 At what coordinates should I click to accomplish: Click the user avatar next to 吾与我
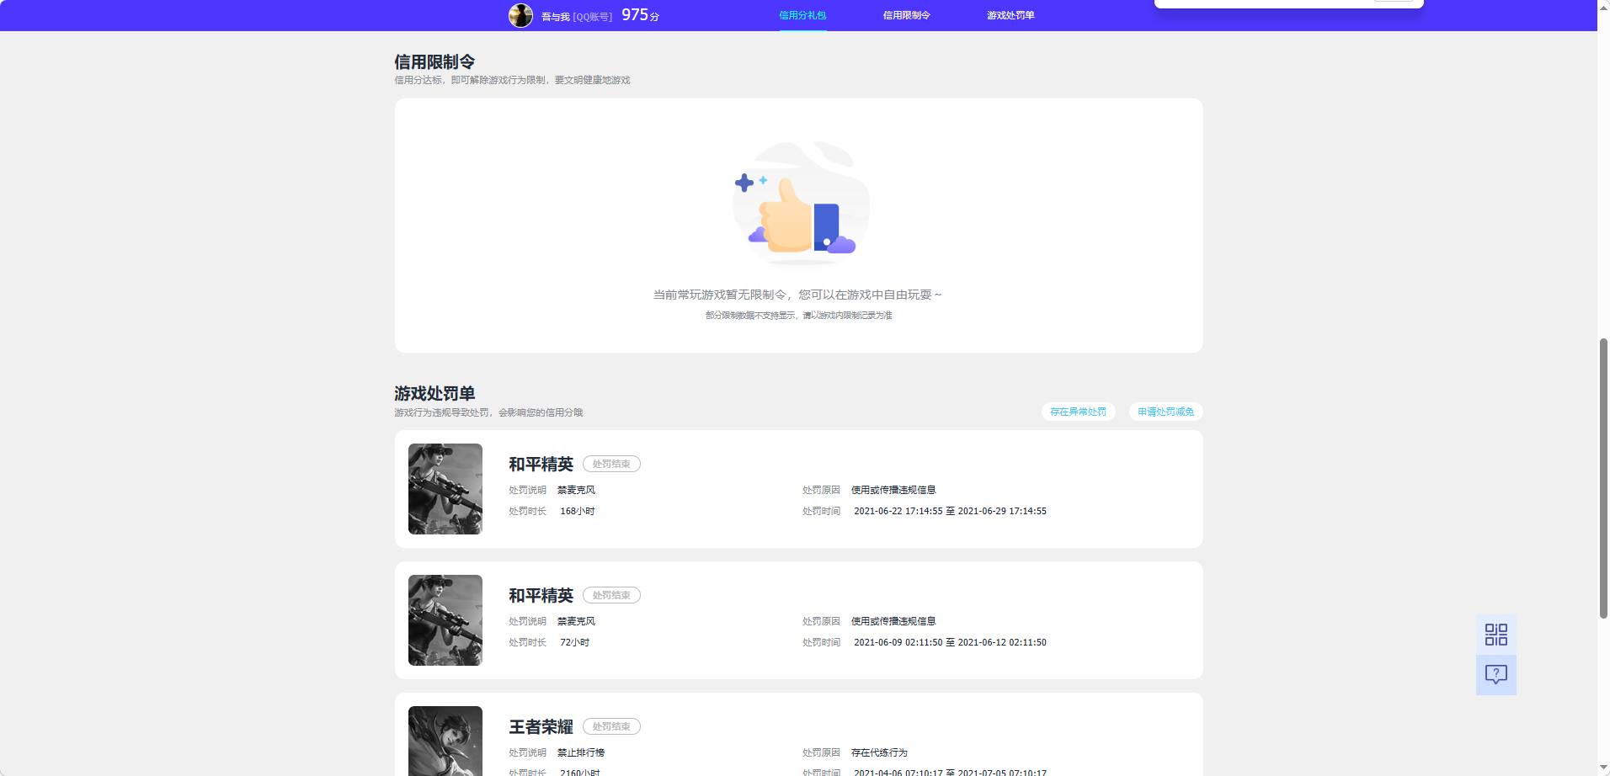(521, 14)
